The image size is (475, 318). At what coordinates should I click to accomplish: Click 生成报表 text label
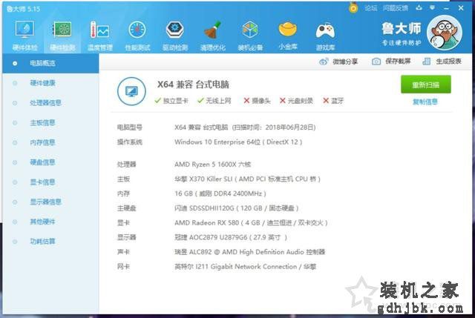(448, 62)
